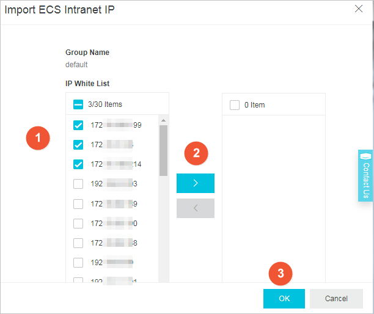Check the 172 IP ending in 0

[78, 224]
